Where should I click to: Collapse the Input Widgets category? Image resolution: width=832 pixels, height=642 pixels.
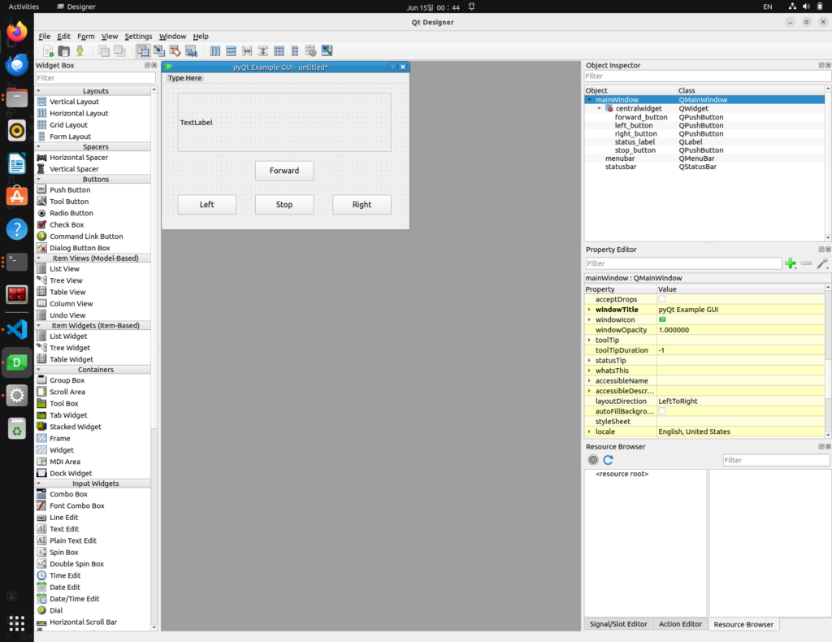(x=39, y=484)
